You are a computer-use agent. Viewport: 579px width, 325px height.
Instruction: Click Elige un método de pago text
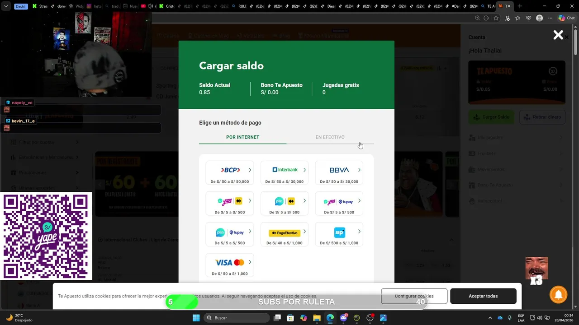point(230,123)
